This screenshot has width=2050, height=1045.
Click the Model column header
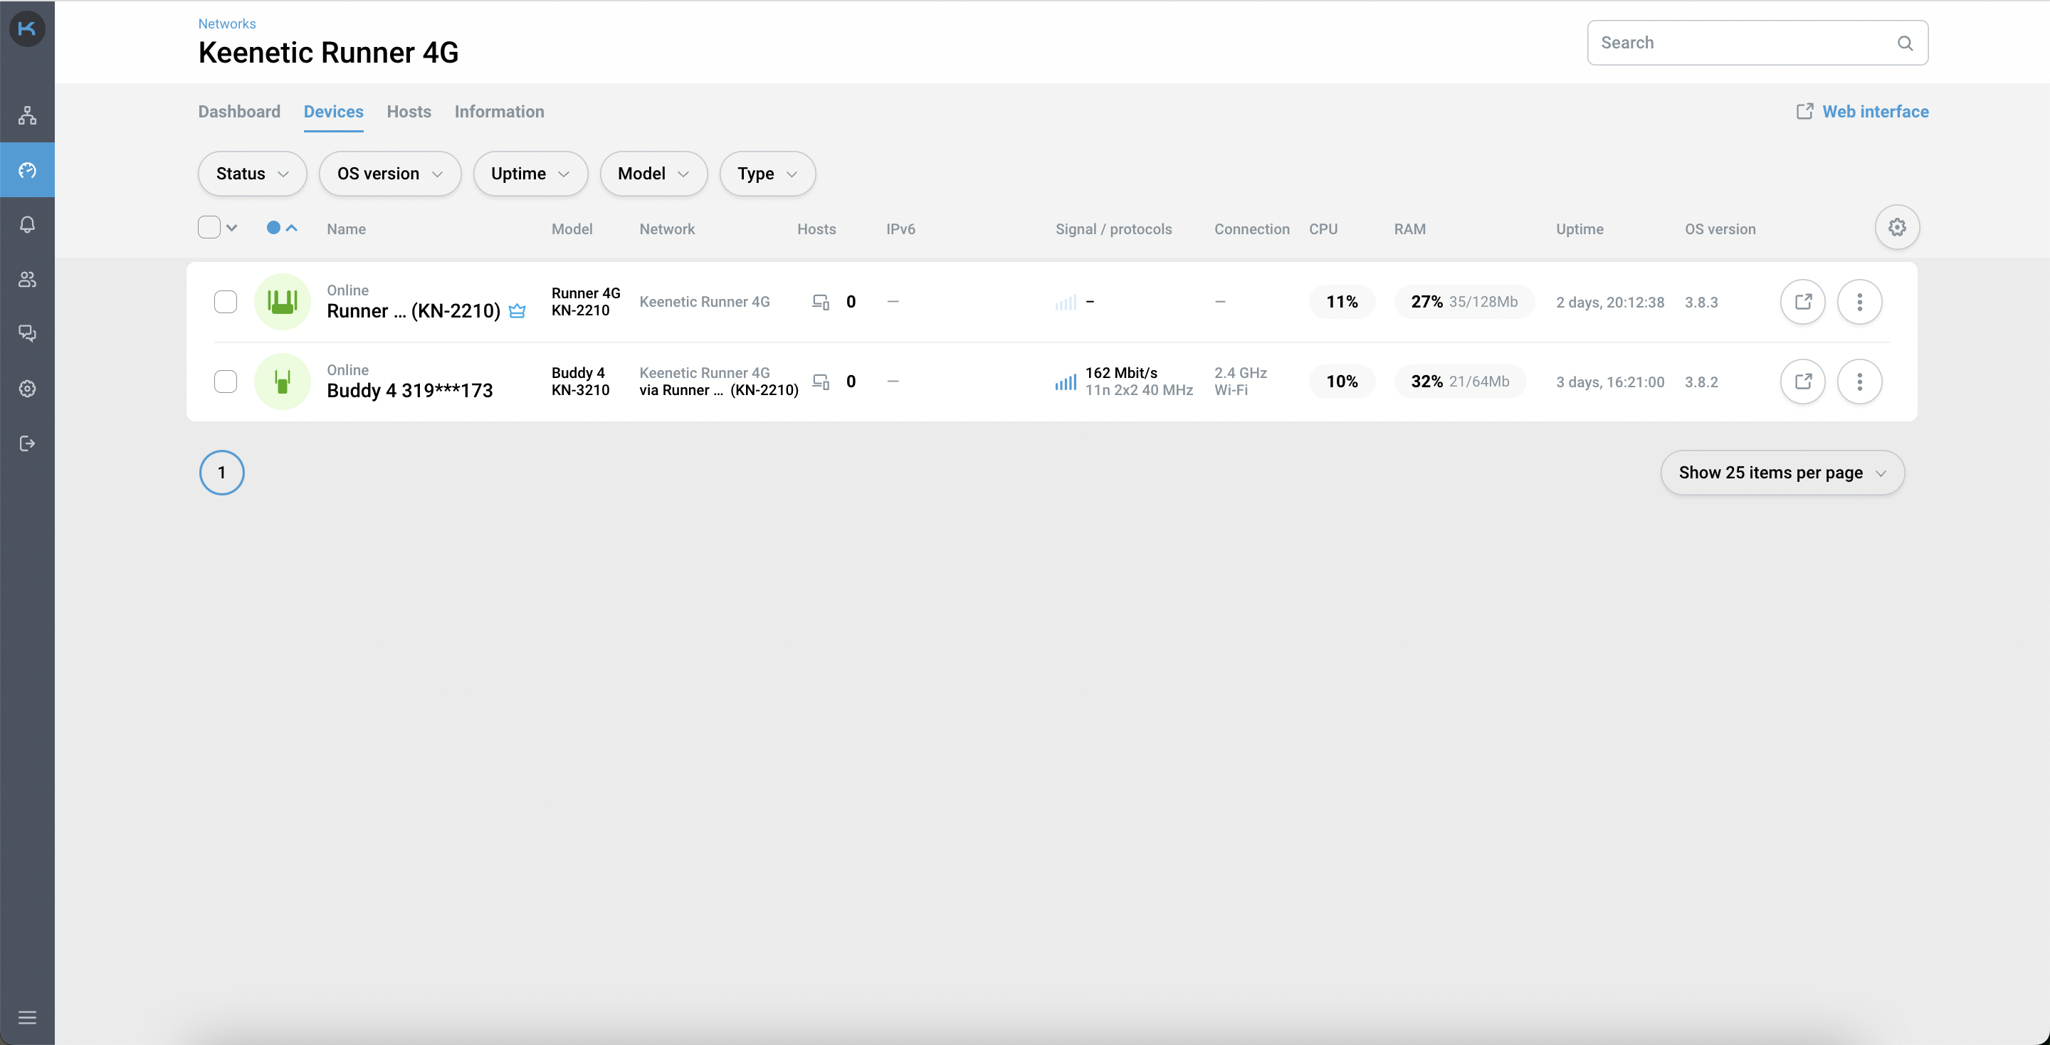pyautogui.click(x=572, y=229)
